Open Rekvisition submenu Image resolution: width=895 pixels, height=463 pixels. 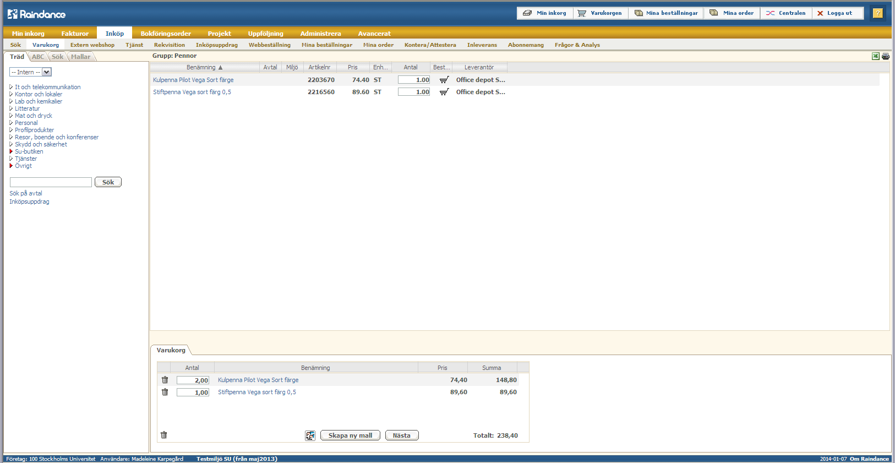tap(170, 45)
